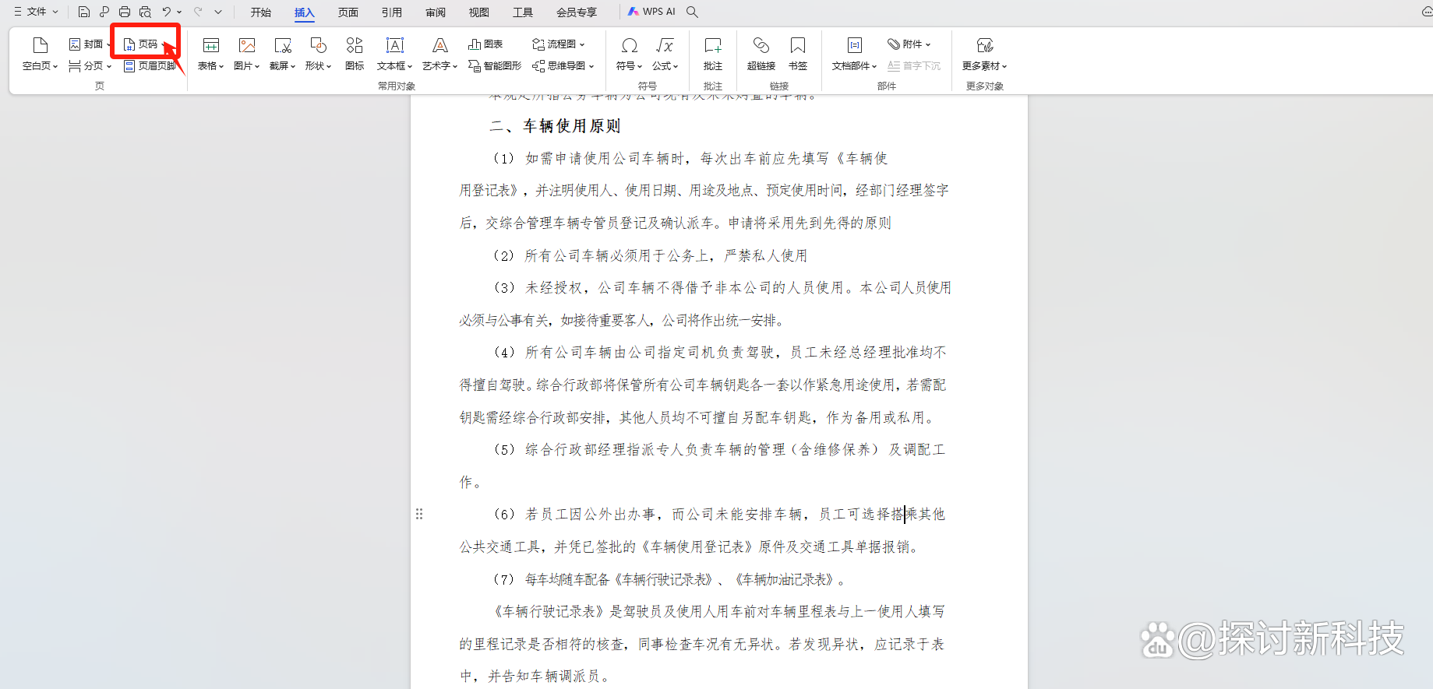This screenshot has width=1433, height=689.
Task: Insert a Comment (批注)
Action: coord(713,53)
